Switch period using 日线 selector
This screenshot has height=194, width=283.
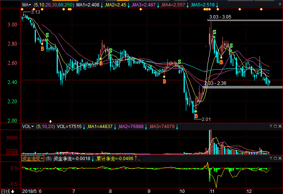pos(7,191)
